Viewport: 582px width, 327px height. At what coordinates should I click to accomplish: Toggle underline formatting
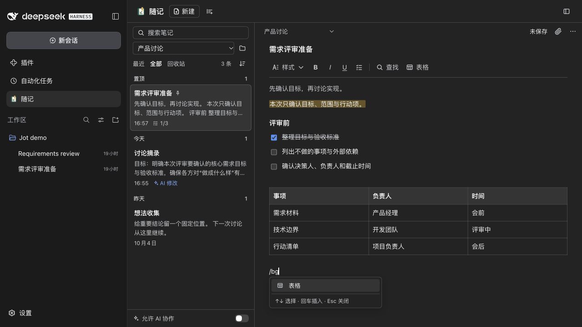(x=345, y=67)
